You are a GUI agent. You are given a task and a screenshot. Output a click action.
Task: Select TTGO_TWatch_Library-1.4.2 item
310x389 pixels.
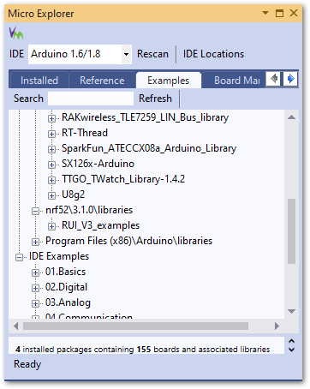123,179
